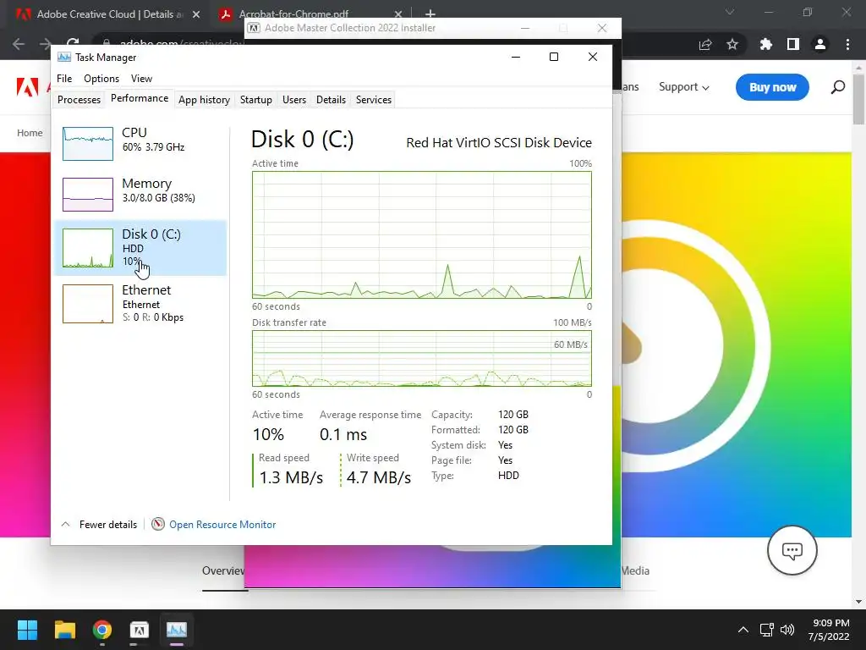Viewport: 866px width, 650px height.
Task: Minimize the Adobe Master Collection Installer window
Action: pyautogui.click(x=524, y=28)
